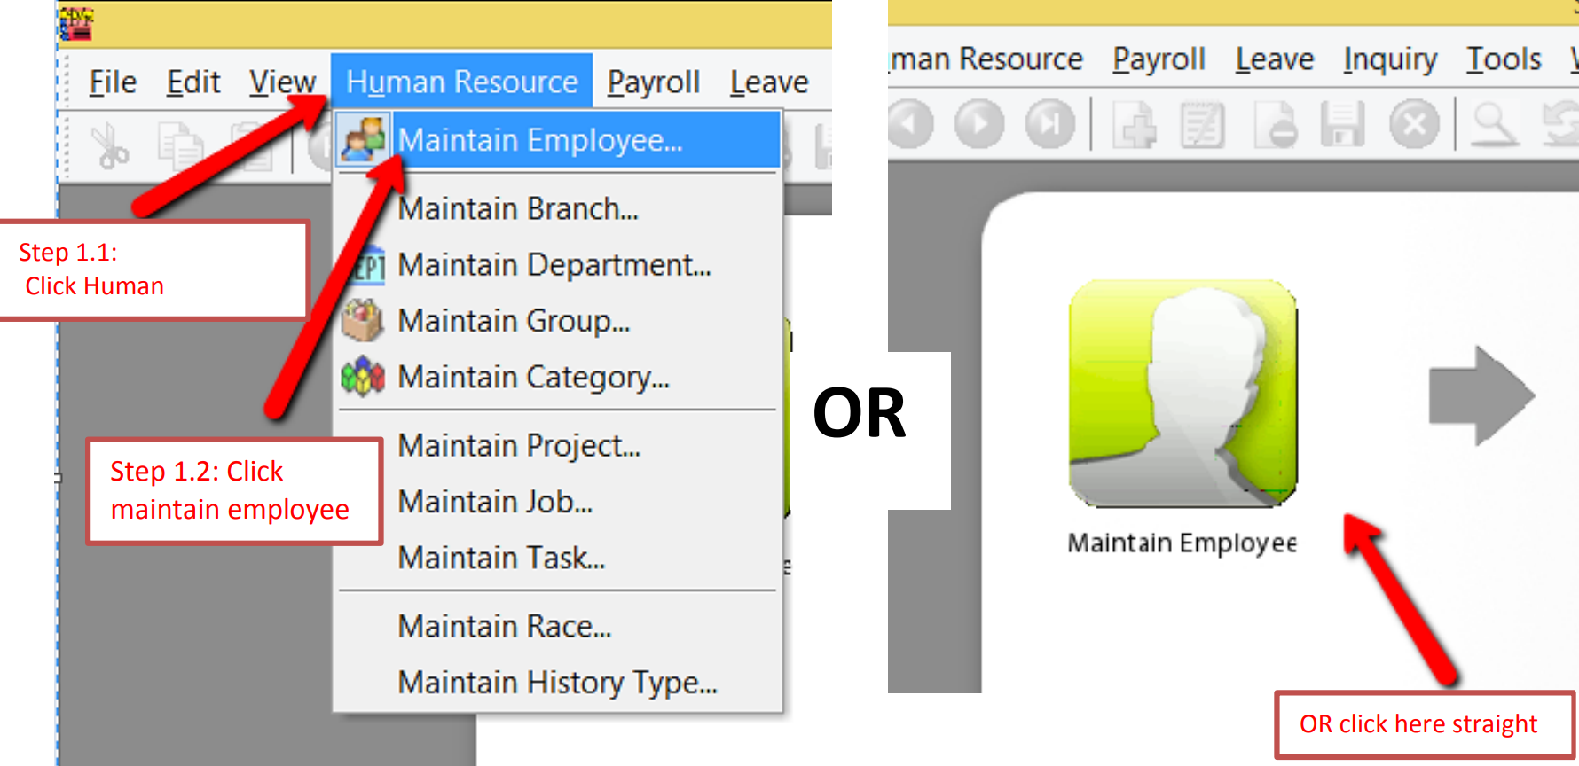The image size is (1579, 766).
Task: Choose Maintain History Type... entry
Action: (557, 683)
